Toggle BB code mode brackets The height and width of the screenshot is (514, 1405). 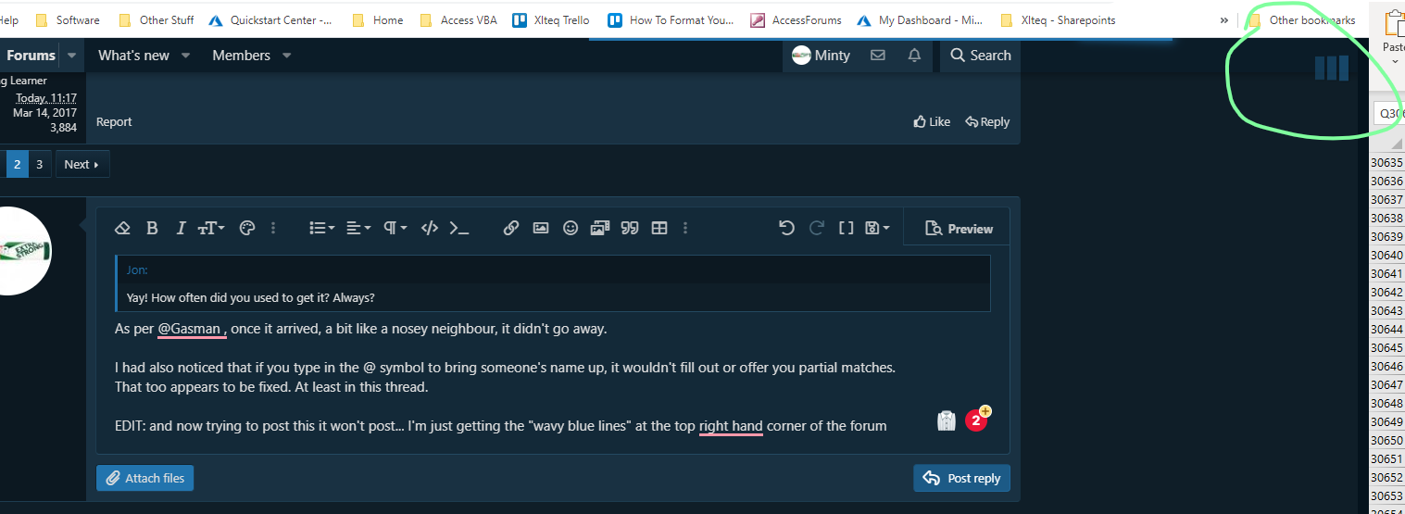[x=846, y=228]
